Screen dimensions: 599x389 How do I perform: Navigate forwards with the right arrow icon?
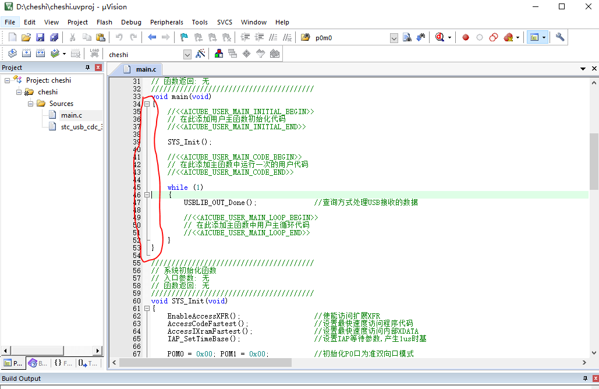[166, 37]
